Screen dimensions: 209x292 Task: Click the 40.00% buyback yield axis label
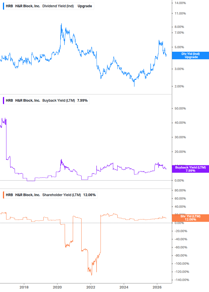(x=180, y=123)
